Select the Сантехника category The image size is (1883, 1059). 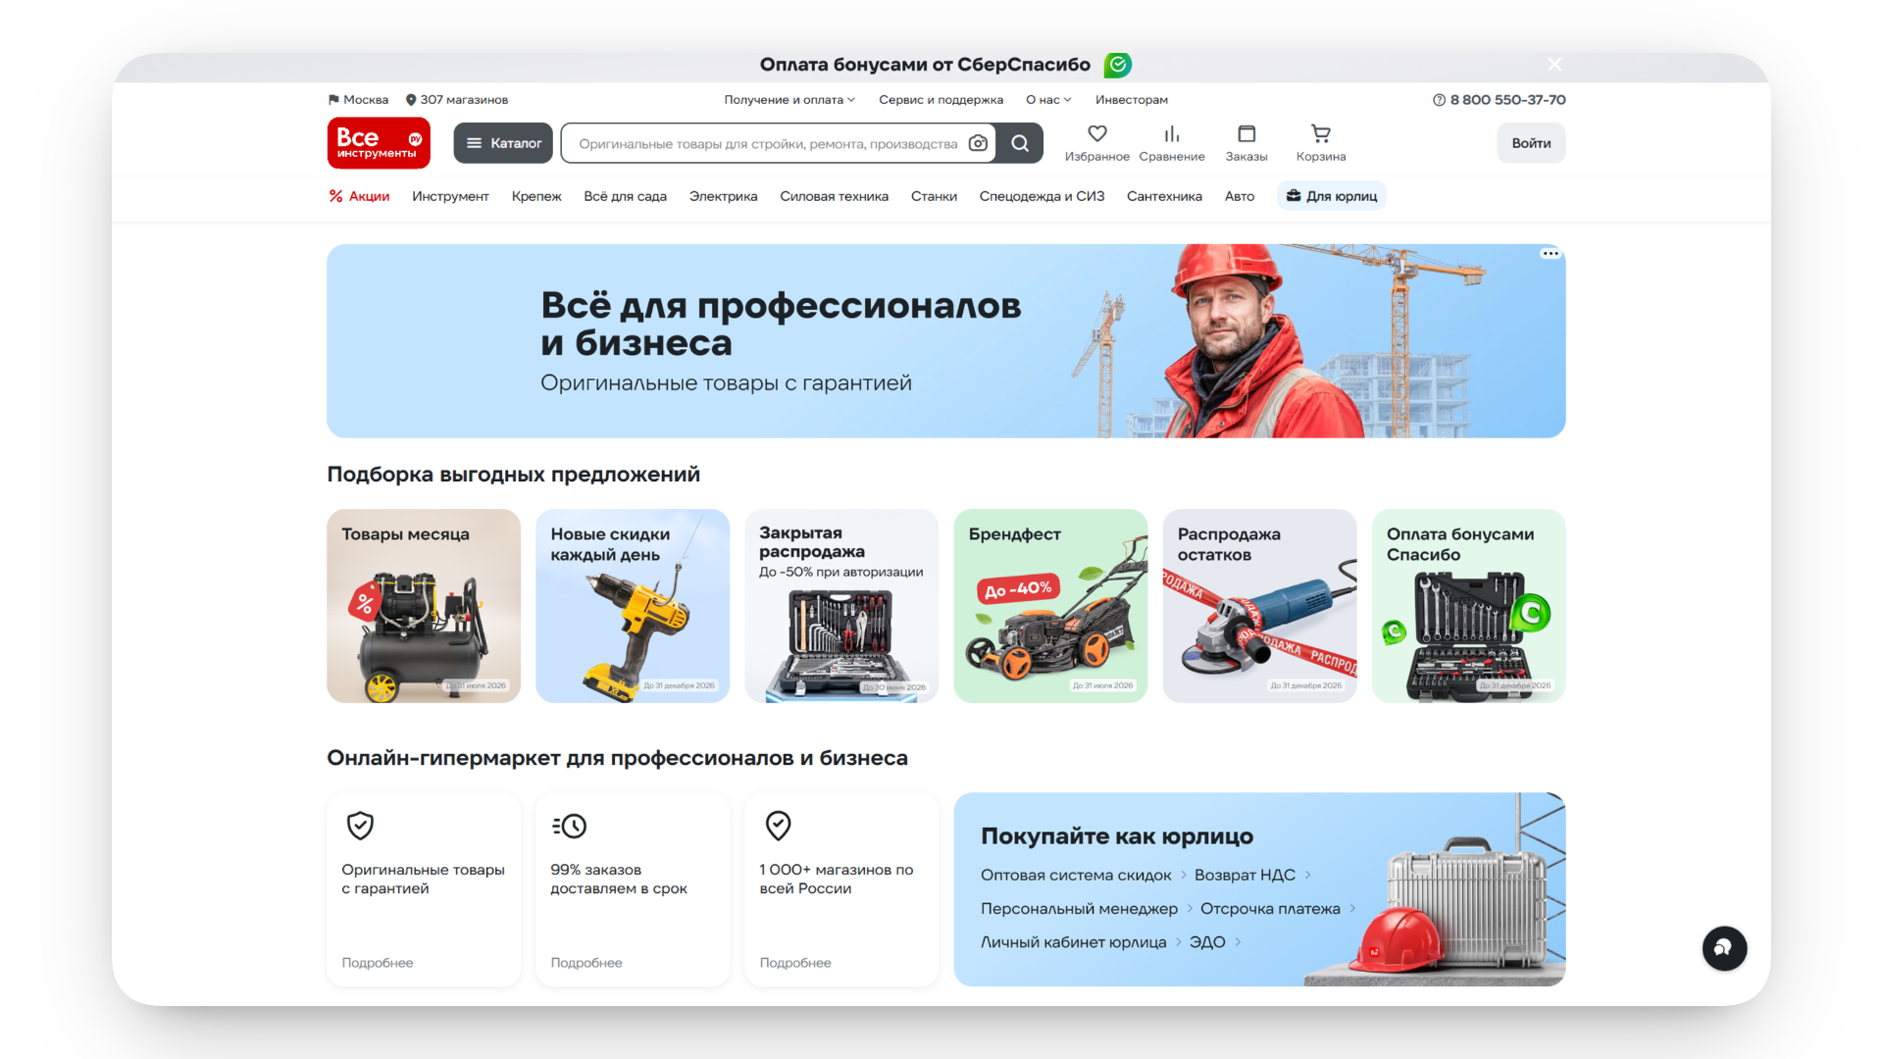tap(1164, 196)
